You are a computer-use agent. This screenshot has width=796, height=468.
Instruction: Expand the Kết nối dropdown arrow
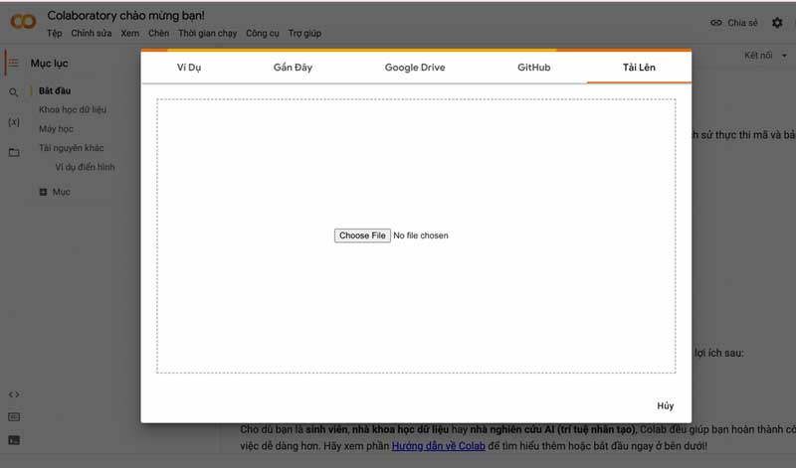click(x=784, y=57)
